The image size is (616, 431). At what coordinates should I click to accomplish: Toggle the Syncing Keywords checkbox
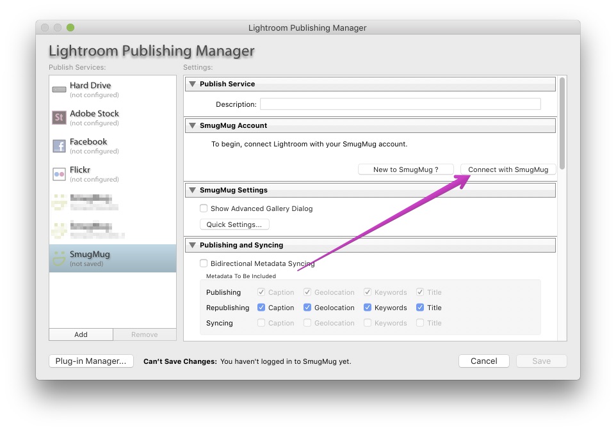[x=368, y=323]
